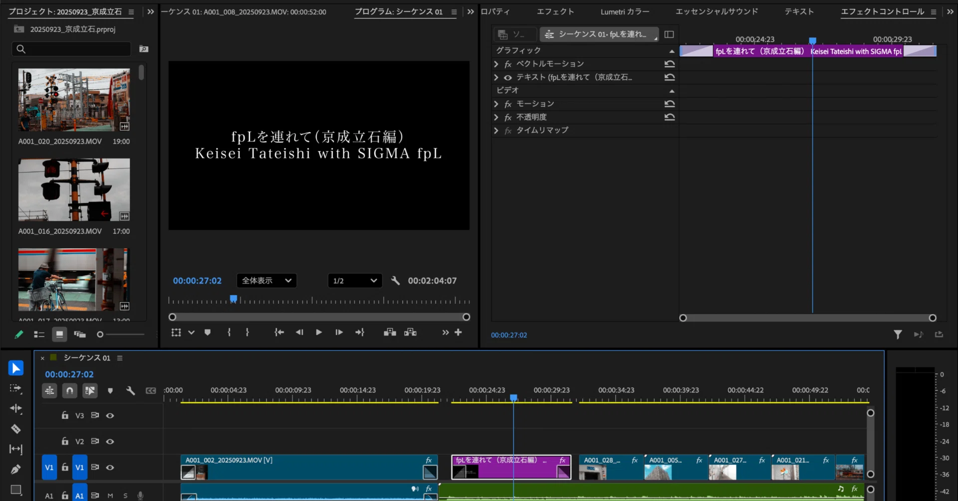The height and width of the screenshot is (501, 958).
Task: Click Mark In bracket button
Action: 229,333
